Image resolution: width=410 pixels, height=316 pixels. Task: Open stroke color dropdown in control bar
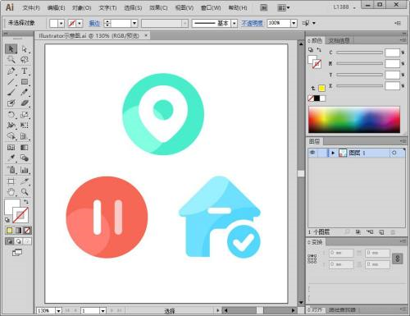[80, 23]
